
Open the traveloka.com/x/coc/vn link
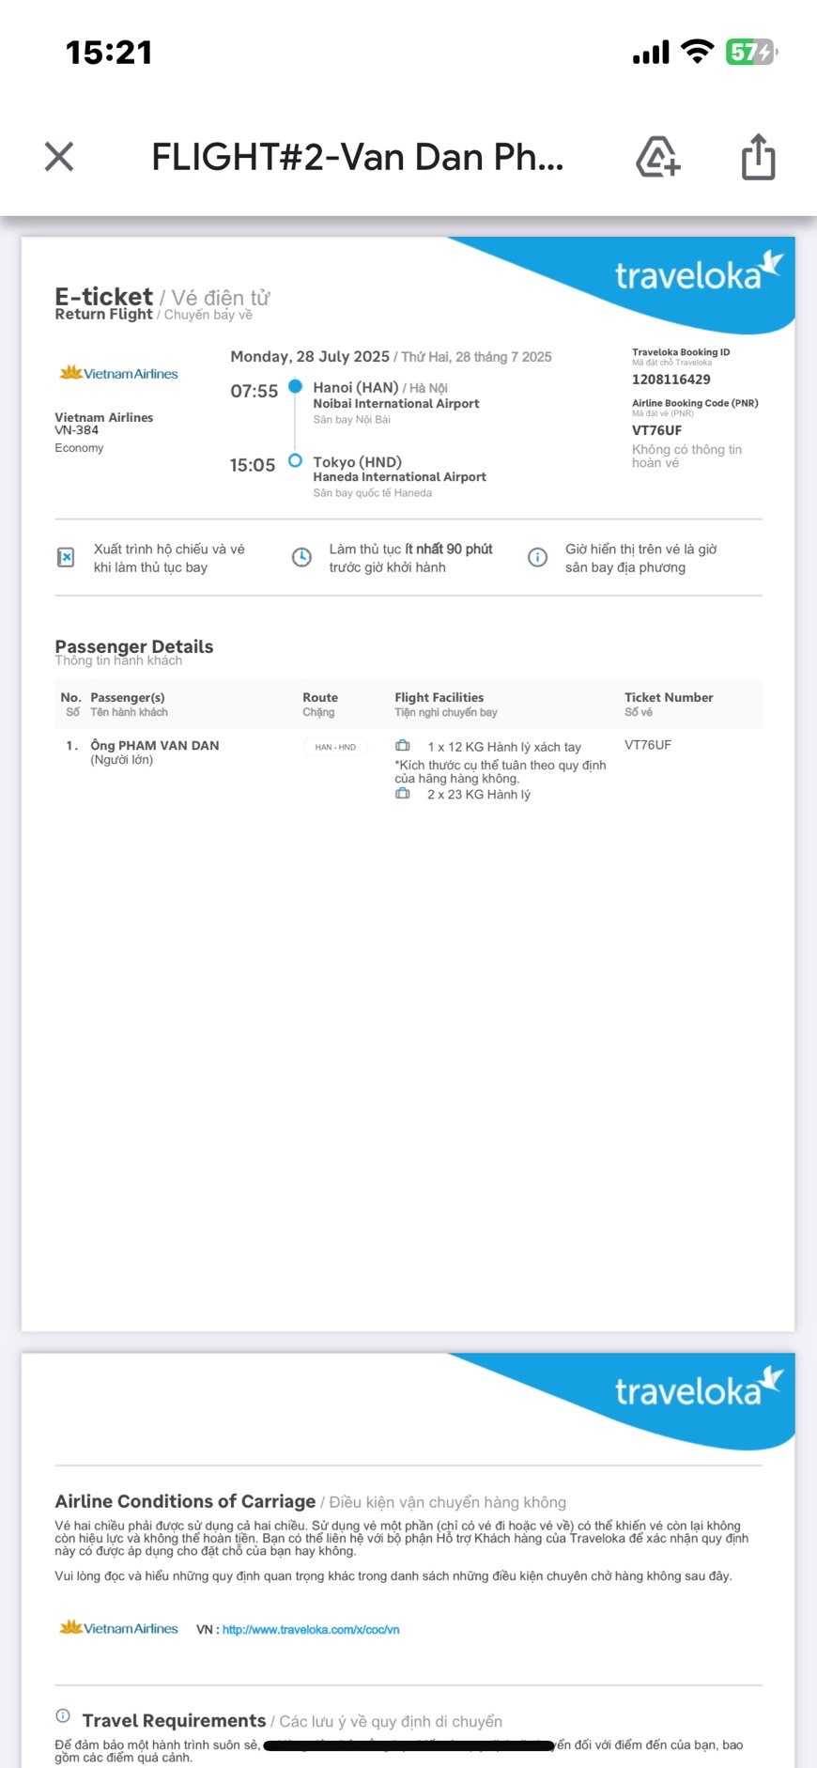coord(311,1630)
